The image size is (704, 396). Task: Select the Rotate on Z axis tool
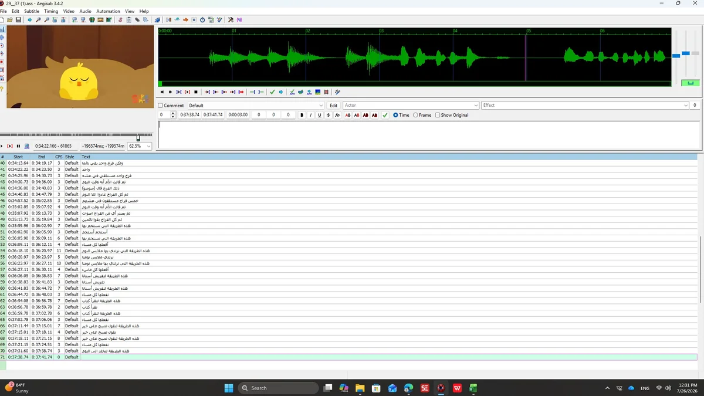(2, 45)
